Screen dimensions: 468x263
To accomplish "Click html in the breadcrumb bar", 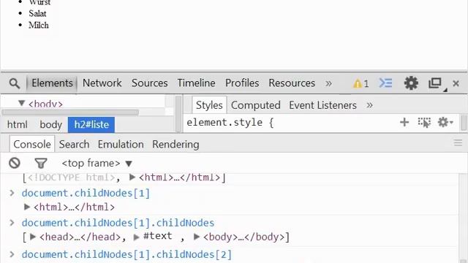I will pyautogui.click(x=18, y=125).
